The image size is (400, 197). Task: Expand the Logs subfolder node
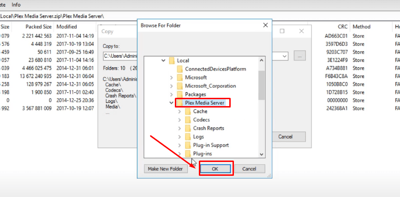click(x=179, y=137)
